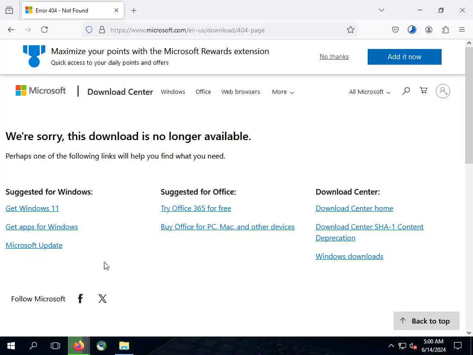This screenshot has height=355, width=473.
Task: Click the Microsoft logo
Action: coord(41,91)
